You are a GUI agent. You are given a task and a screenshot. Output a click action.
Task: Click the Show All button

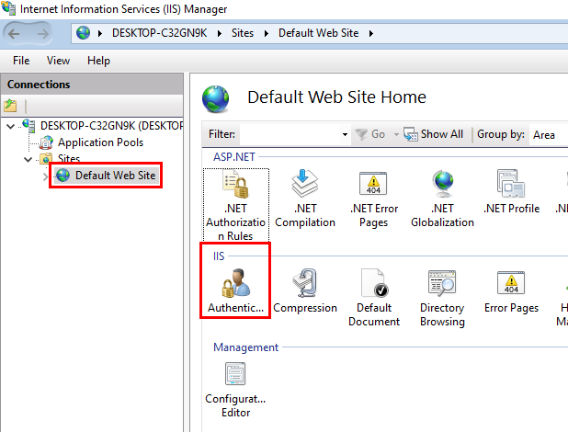433,134
